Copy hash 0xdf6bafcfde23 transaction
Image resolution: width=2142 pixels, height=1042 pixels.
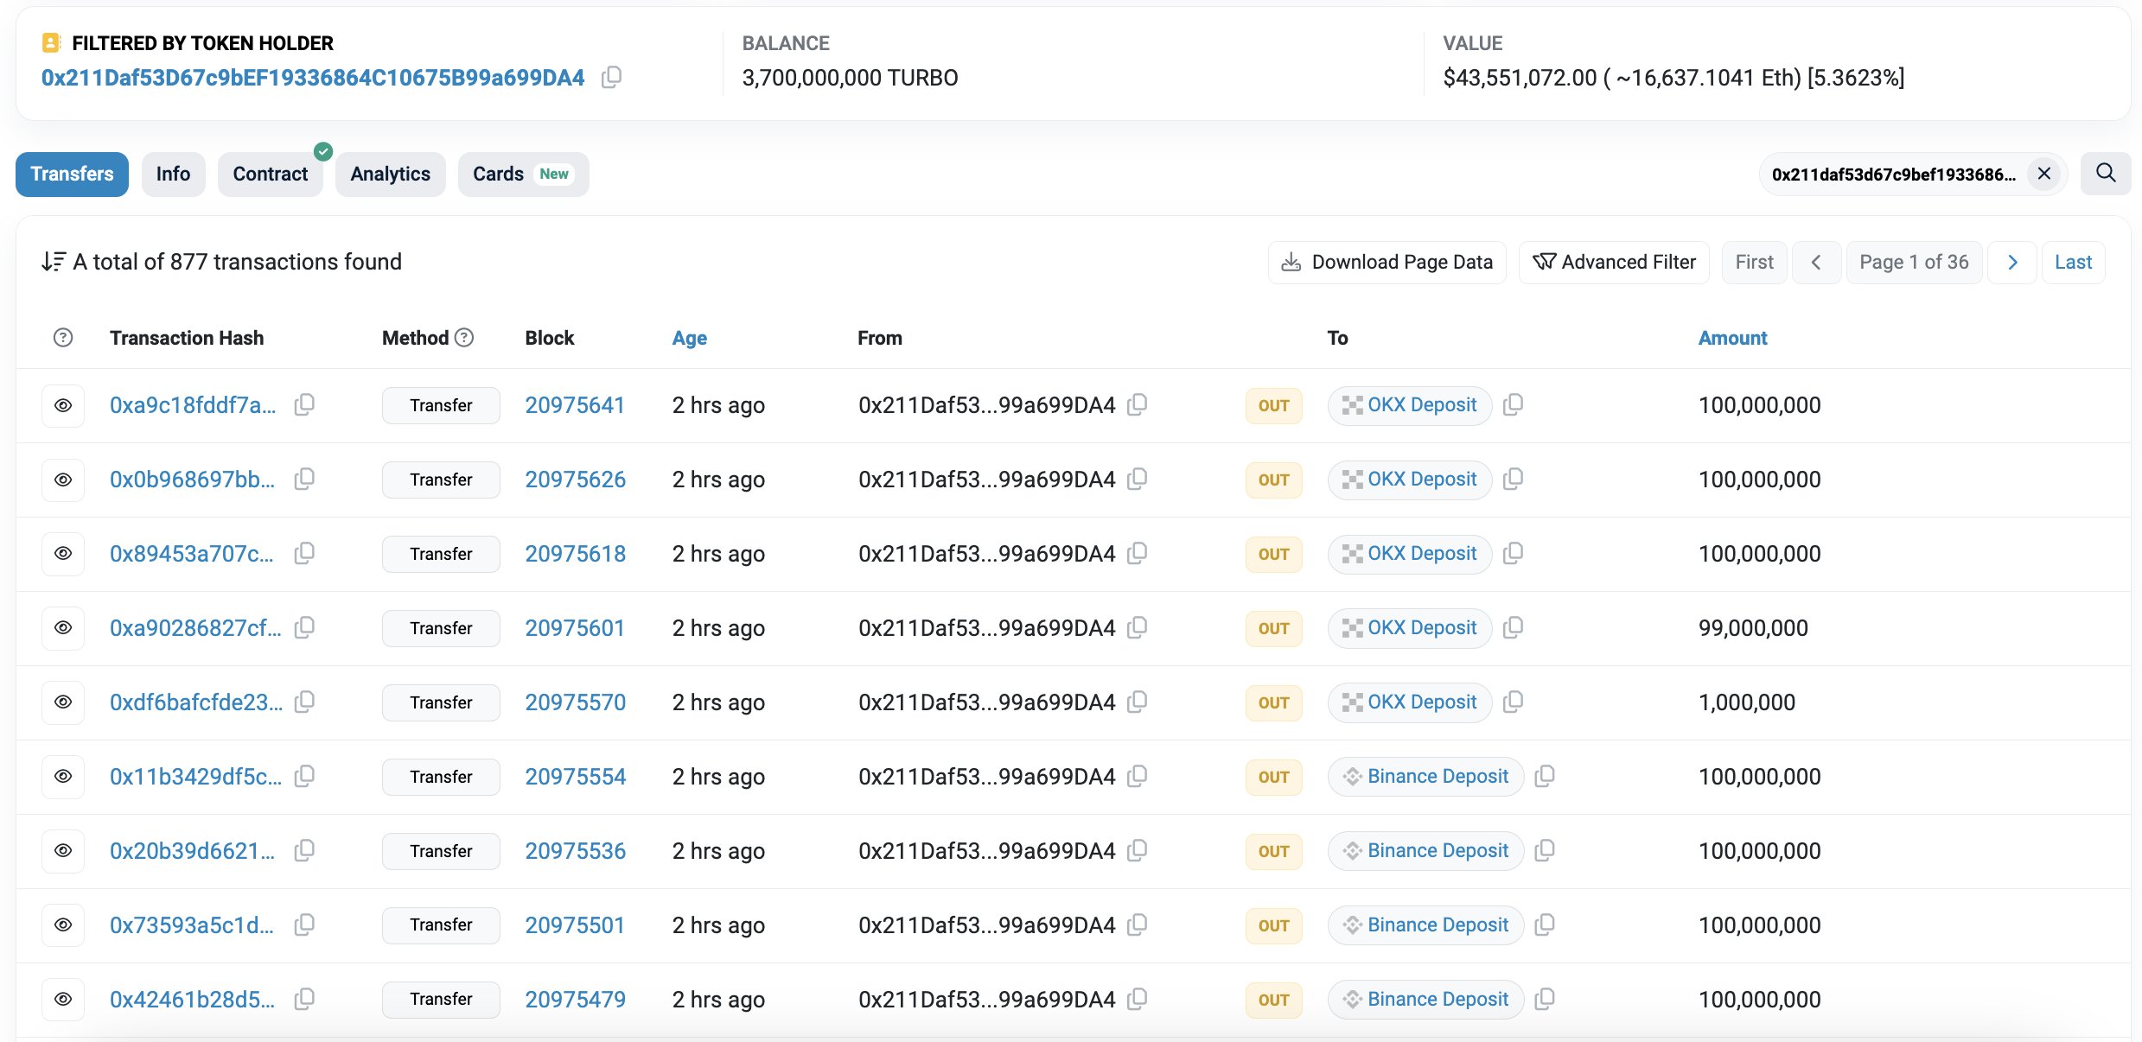coord(304,702)
